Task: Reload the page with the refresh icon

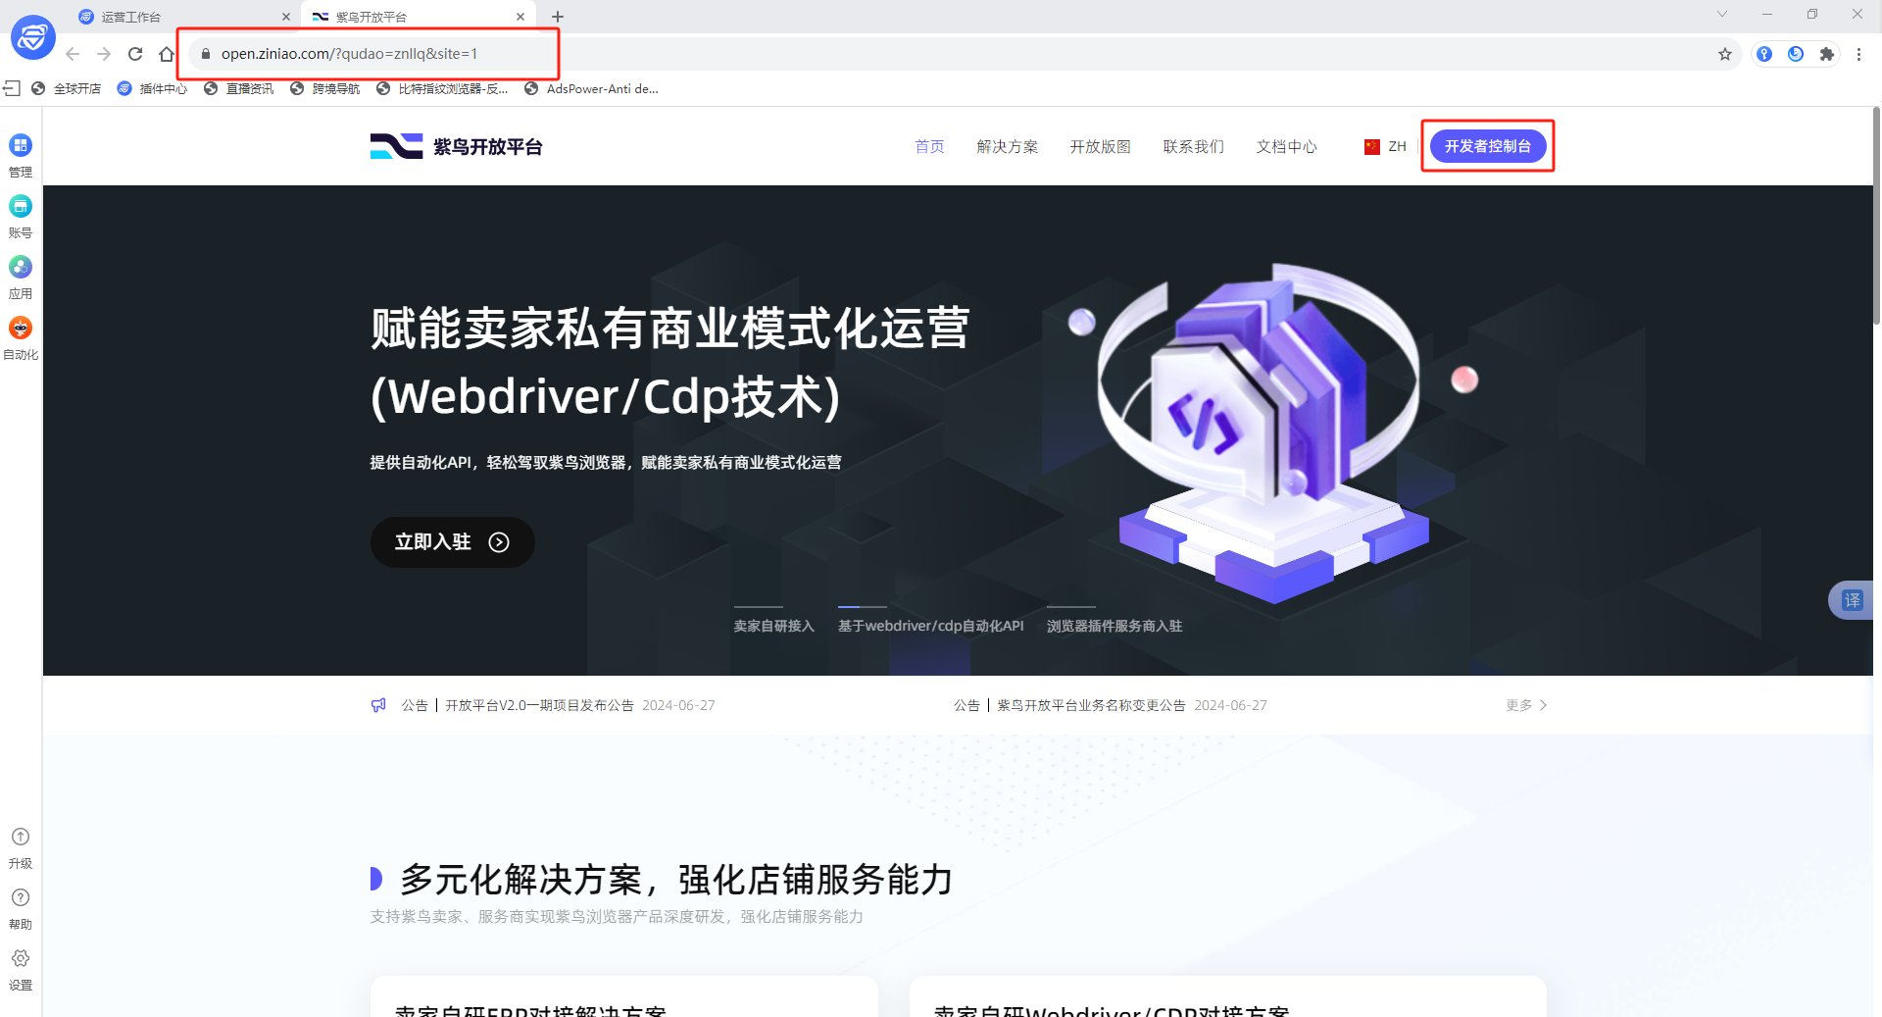Action: 135,54
